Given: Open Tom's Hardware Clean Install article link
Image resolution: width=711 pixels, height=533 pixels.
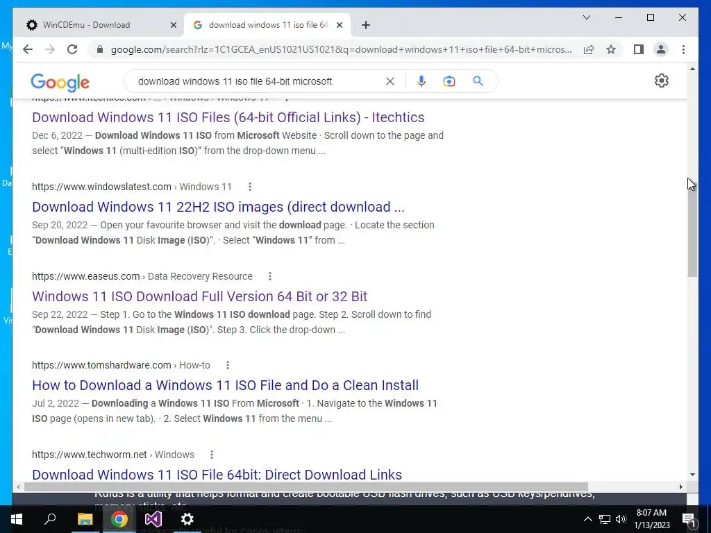Looking at the screenshot, I should 226,384.
